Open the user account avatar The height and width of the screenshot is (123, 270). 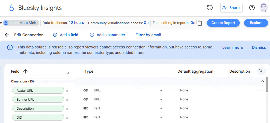pyautogui.click(x=264, y=8)
